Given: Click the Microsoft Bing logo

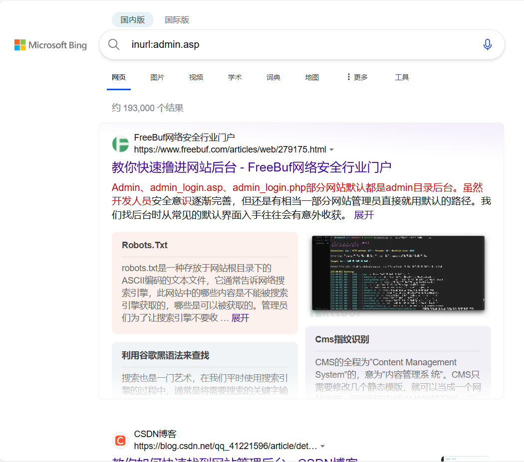Looking at the screenshot, I should [50, 45].
